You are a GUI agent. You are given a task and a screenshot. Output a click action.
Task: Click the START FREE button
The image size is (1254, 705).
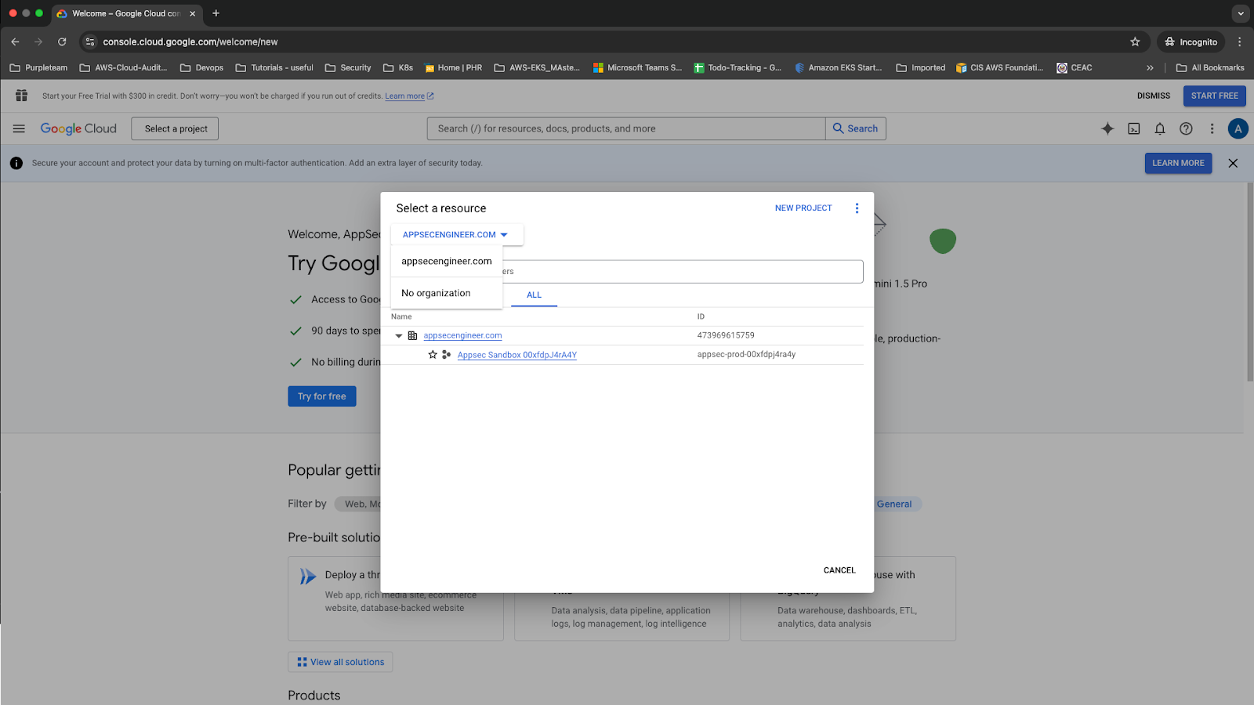[x=1214, y=96]
